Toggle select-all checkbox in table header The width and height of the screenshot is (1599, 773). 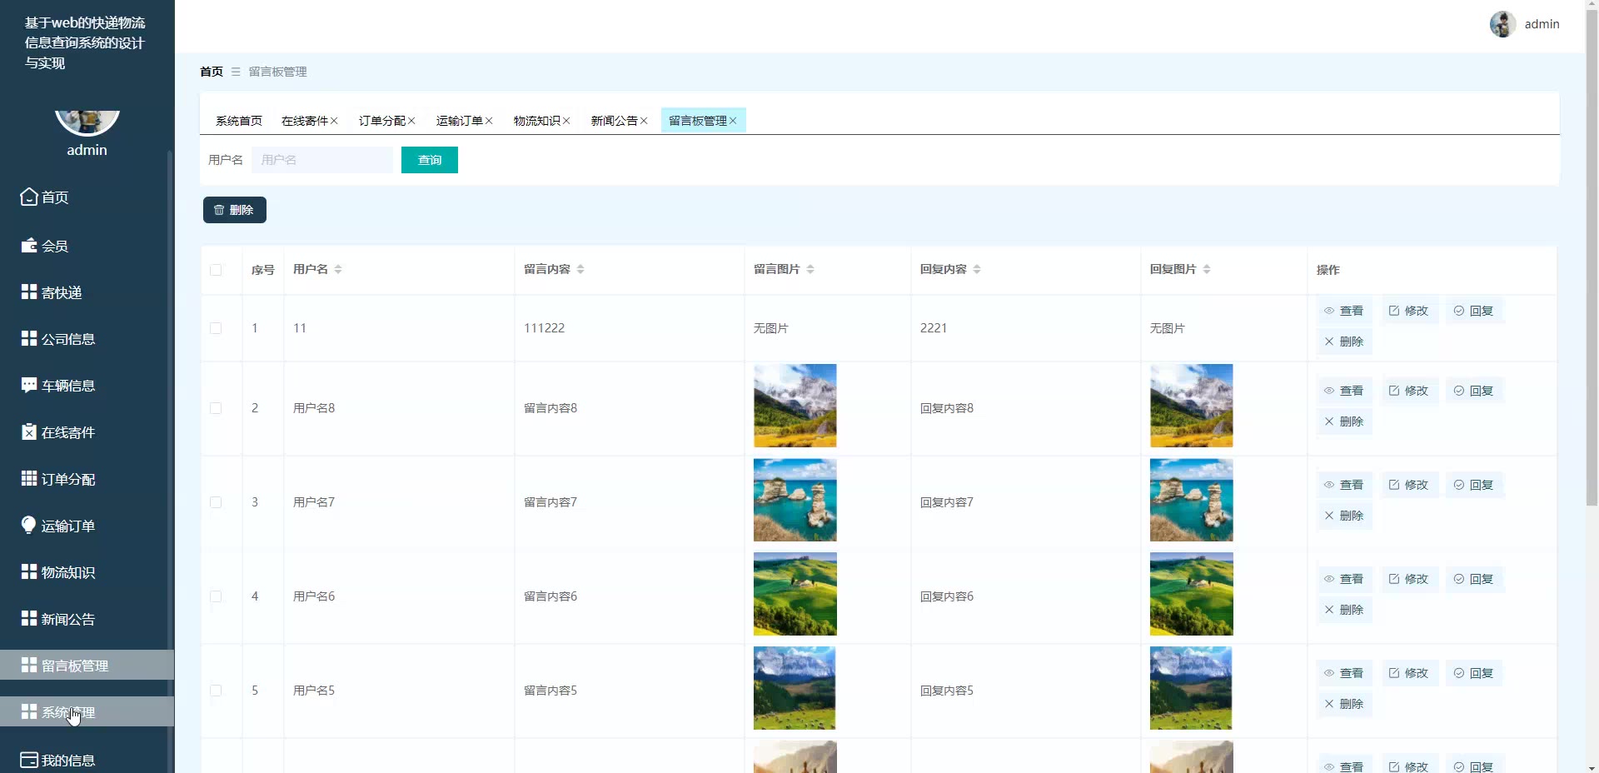(216, 270)
